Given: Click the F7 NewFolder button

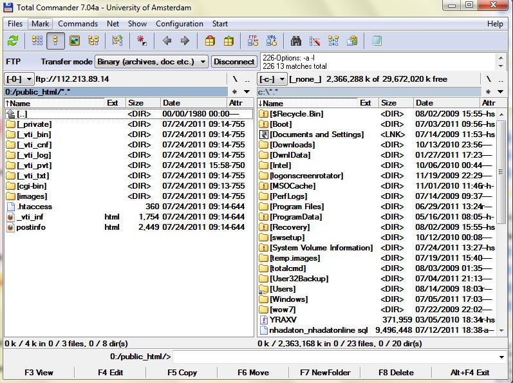Looking at the screenshot, I should (x=325, y=373).
